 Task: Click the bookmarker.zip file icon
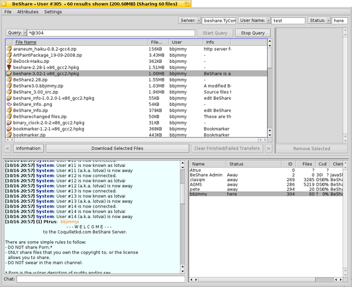(9, 135)
